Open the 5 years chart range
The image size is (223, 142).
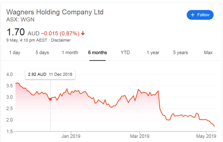click(x=181, y=53)
